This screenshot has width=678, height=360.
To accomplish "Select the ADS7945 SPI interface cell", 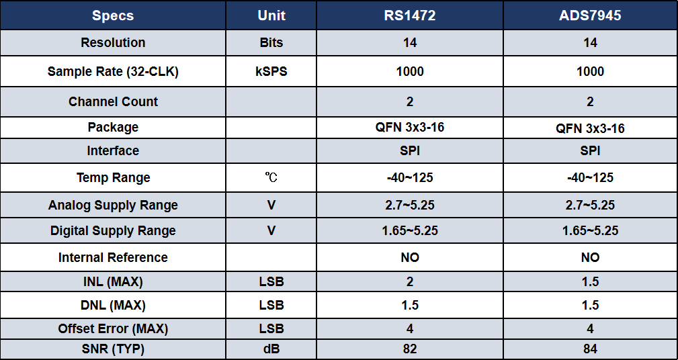I will [590, 151].
